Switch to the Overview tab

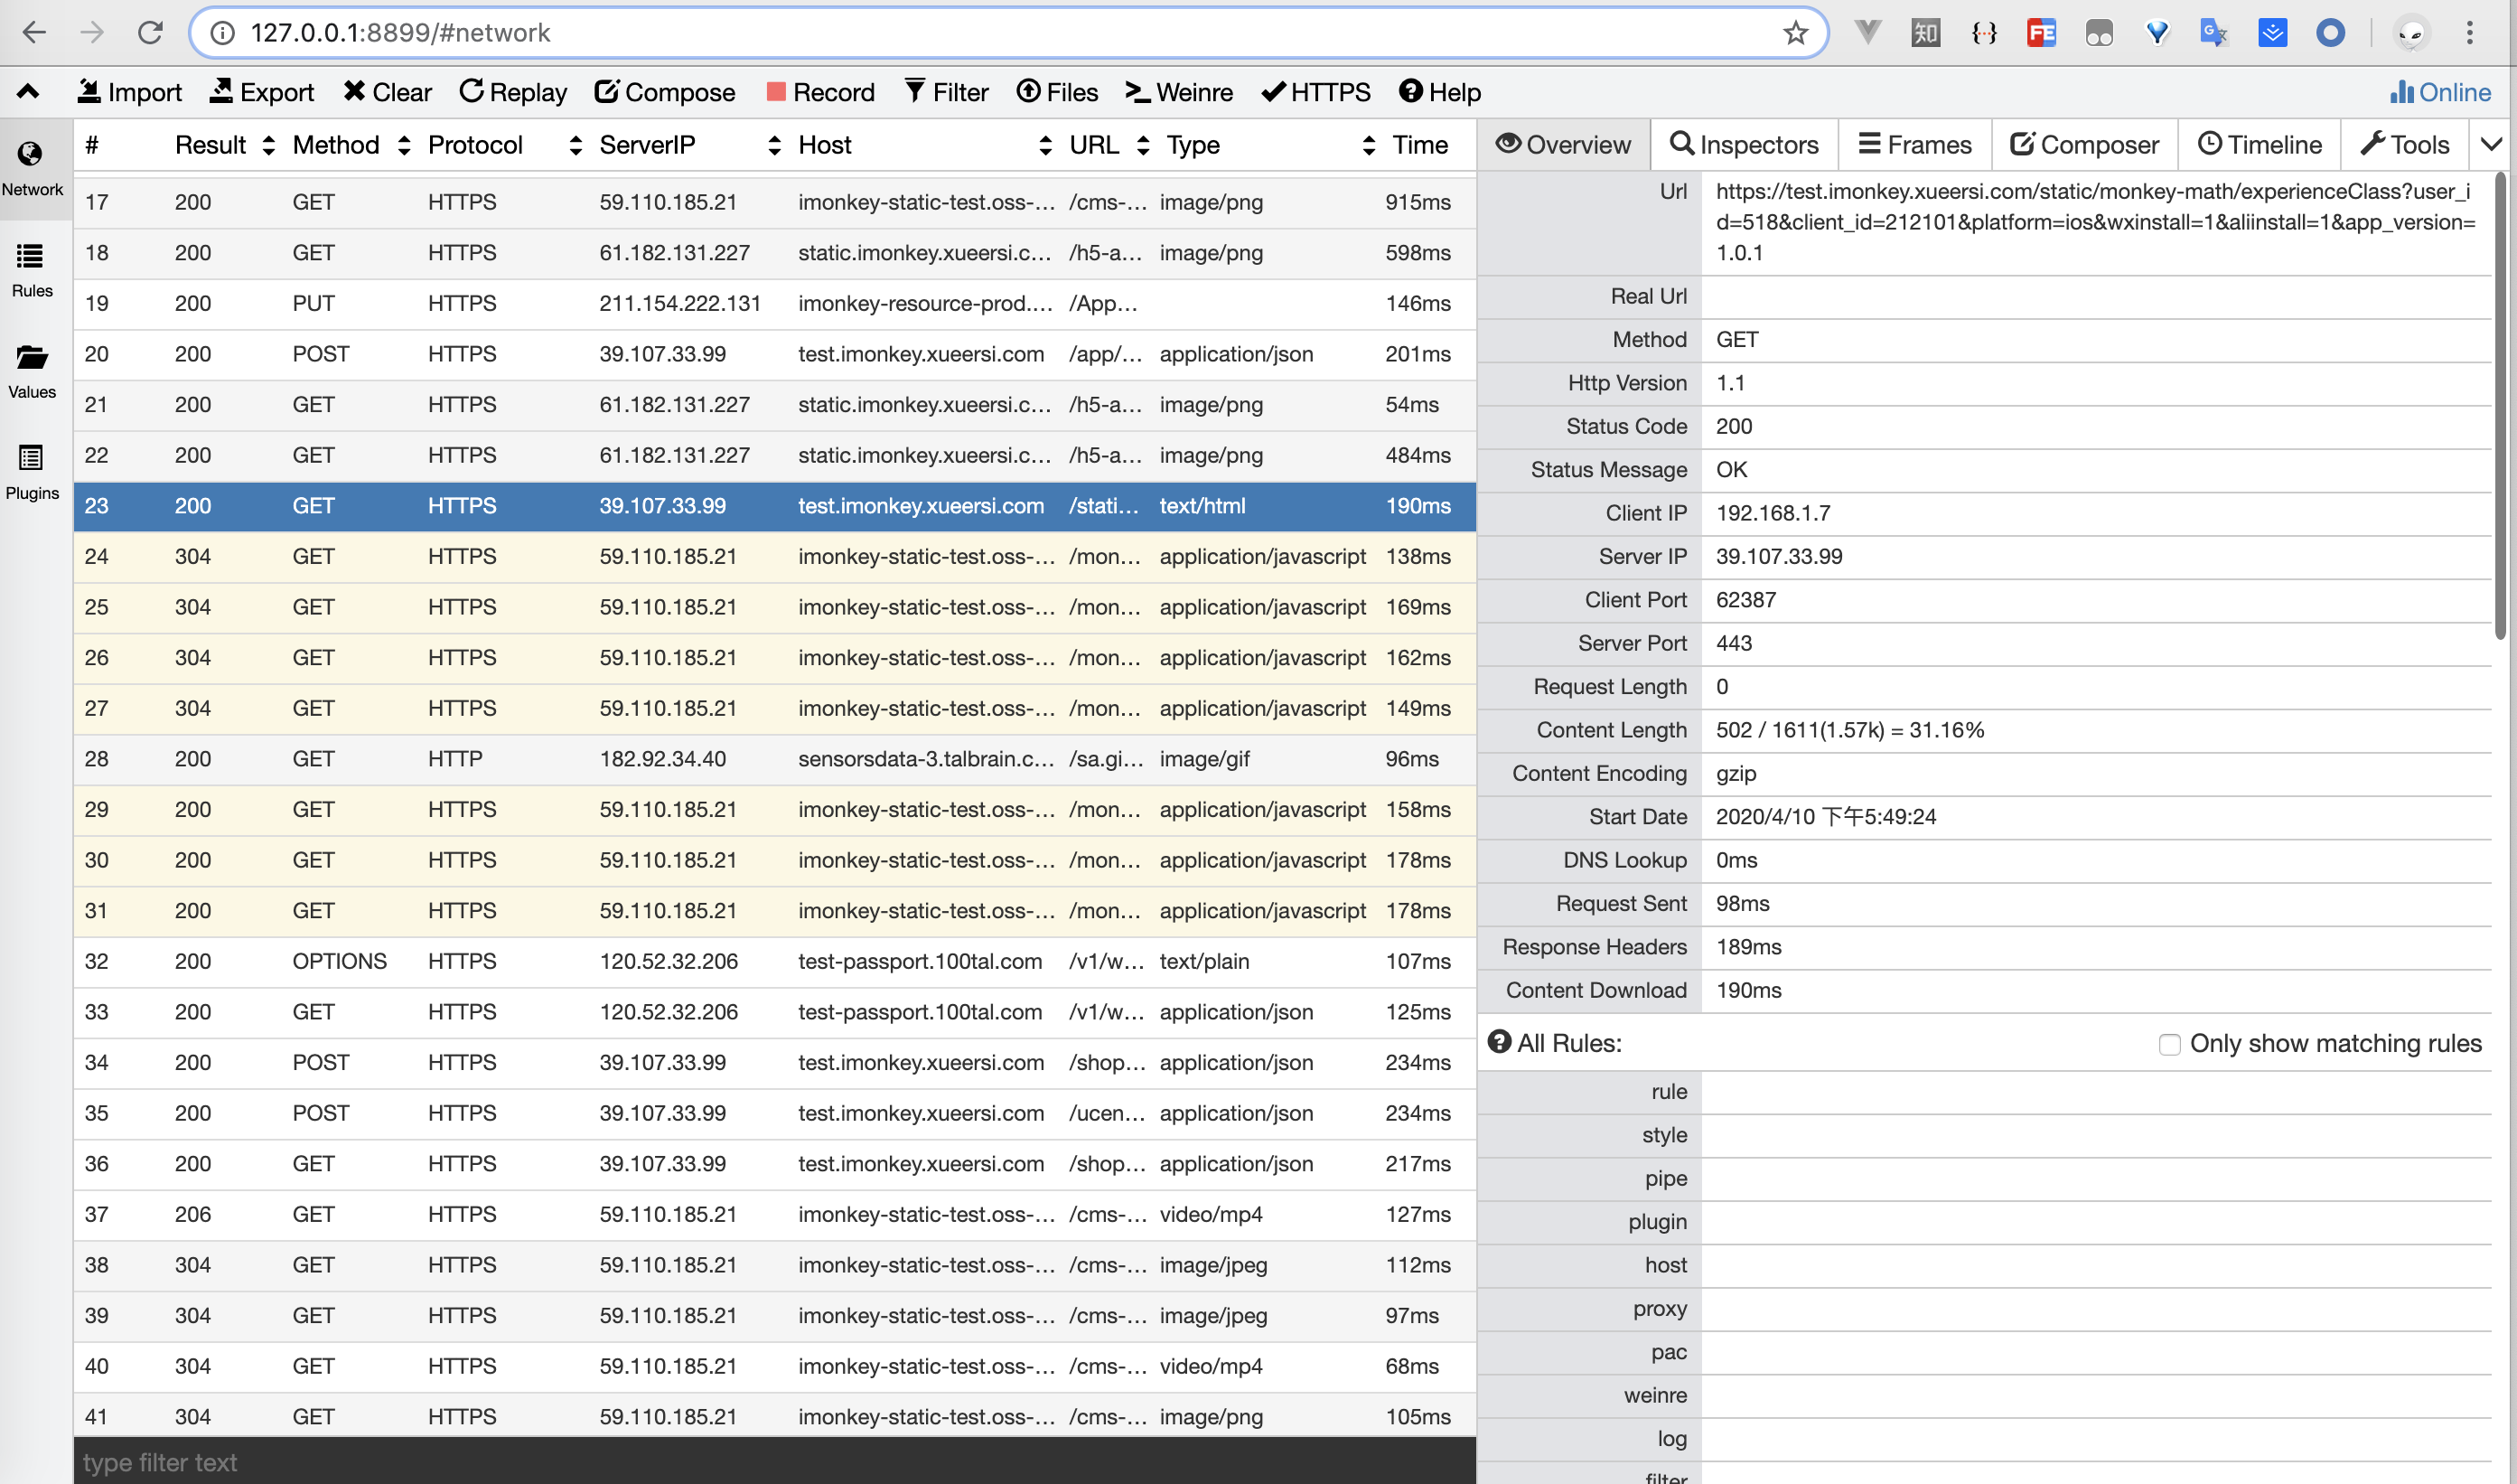(1563, 145)
